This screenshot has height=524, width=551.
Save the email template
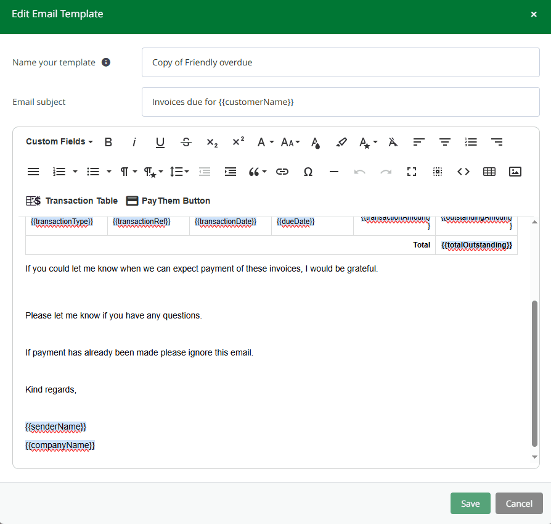point(470,503)
